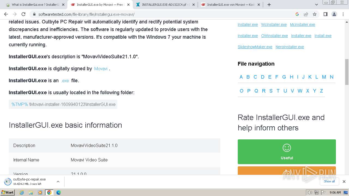The image size is (349, 196).
Task: Open File Explorer from taskbar
Action: pyautogui.click(x=31, y=192)
